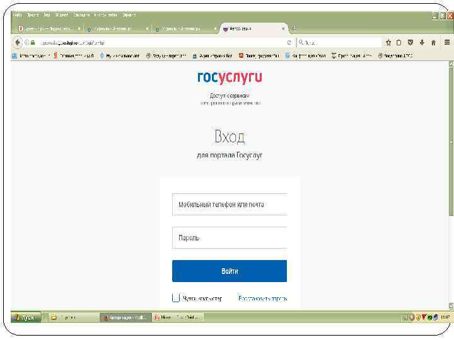Reload the page using the address bar refresh icon
This screenshot has height=340, width=454.
pyautogui.click(x=289, y=43)
